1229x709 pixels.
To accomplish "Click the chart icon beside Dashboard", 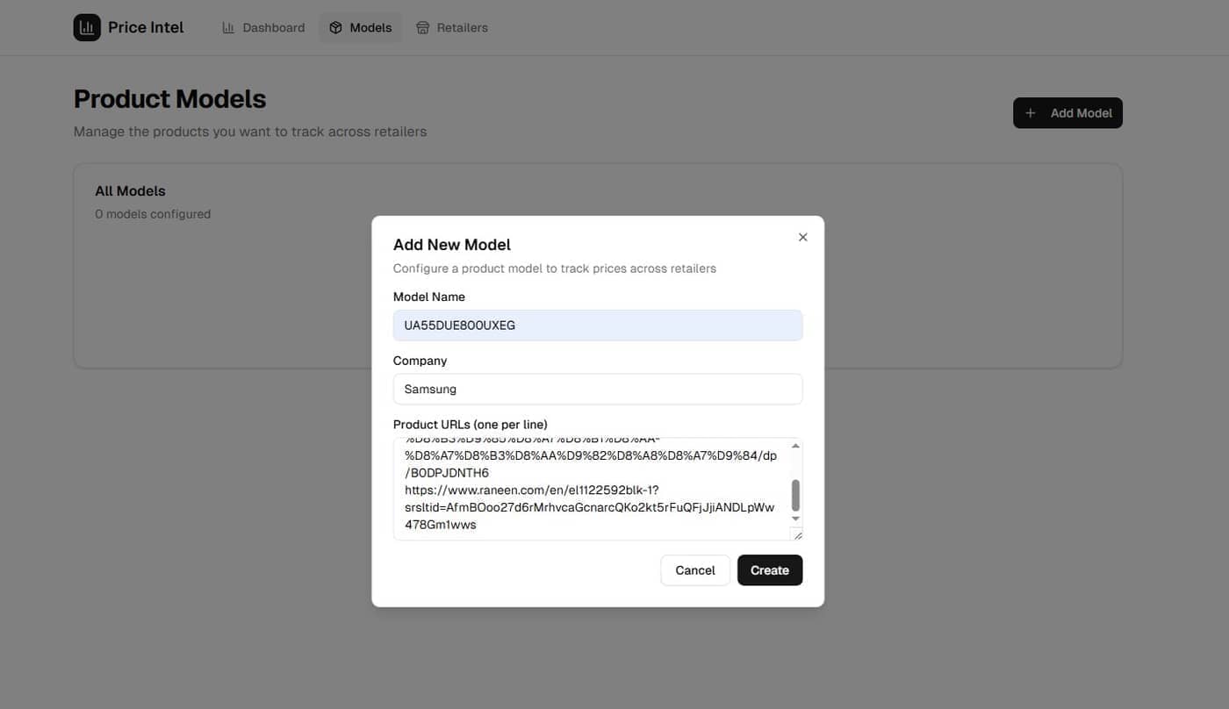I will coord(227,27).
